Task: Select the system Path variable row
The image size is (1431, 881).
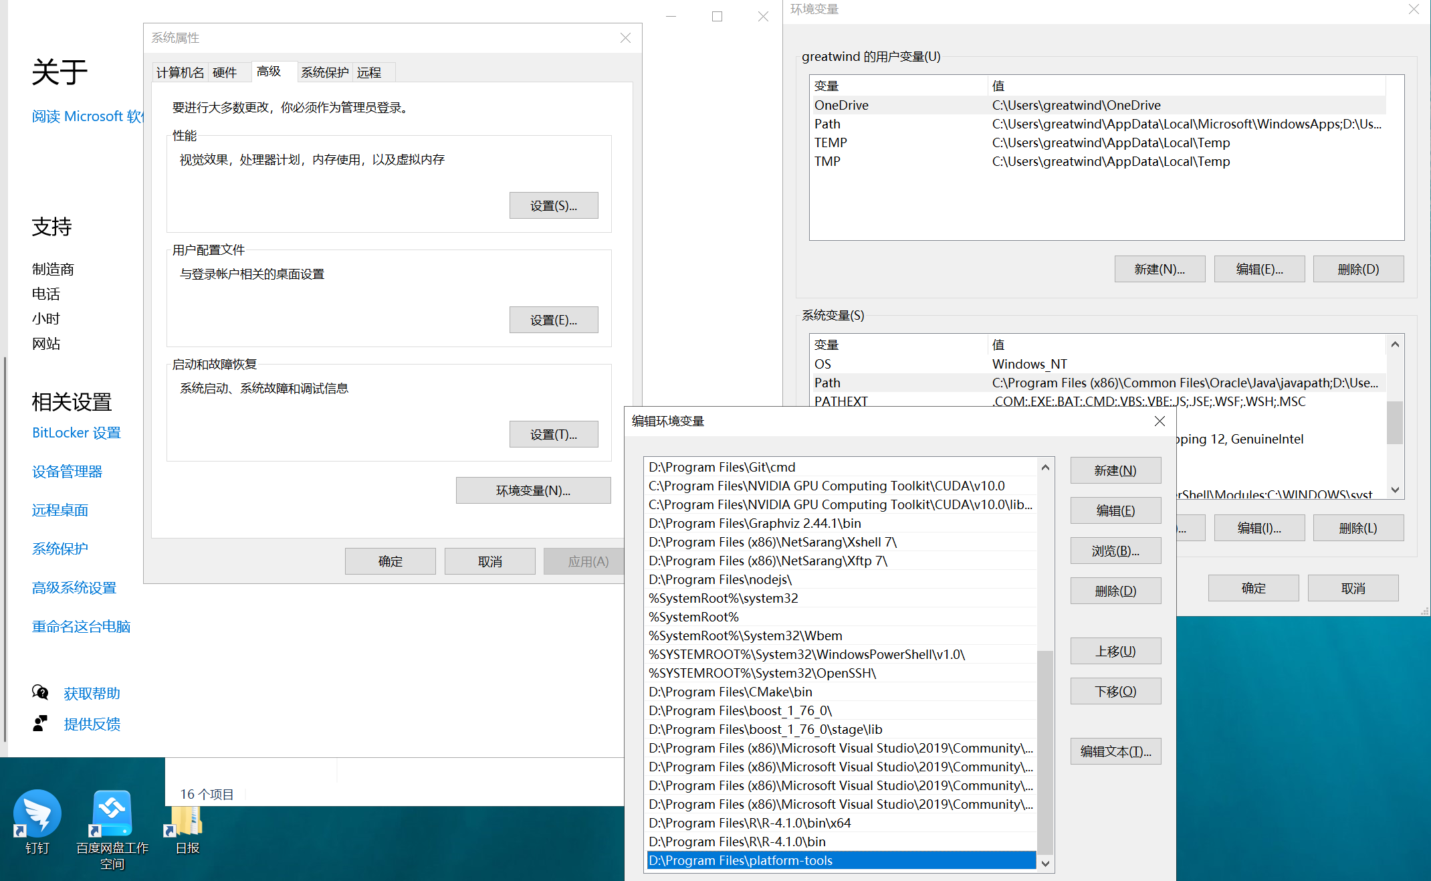Action: [1097, 383]
